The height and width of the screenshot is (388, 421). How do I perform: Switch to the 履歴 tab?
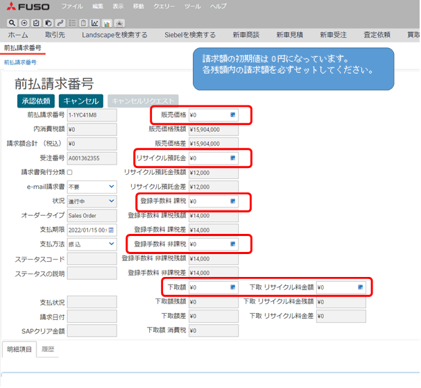[49, 349]
